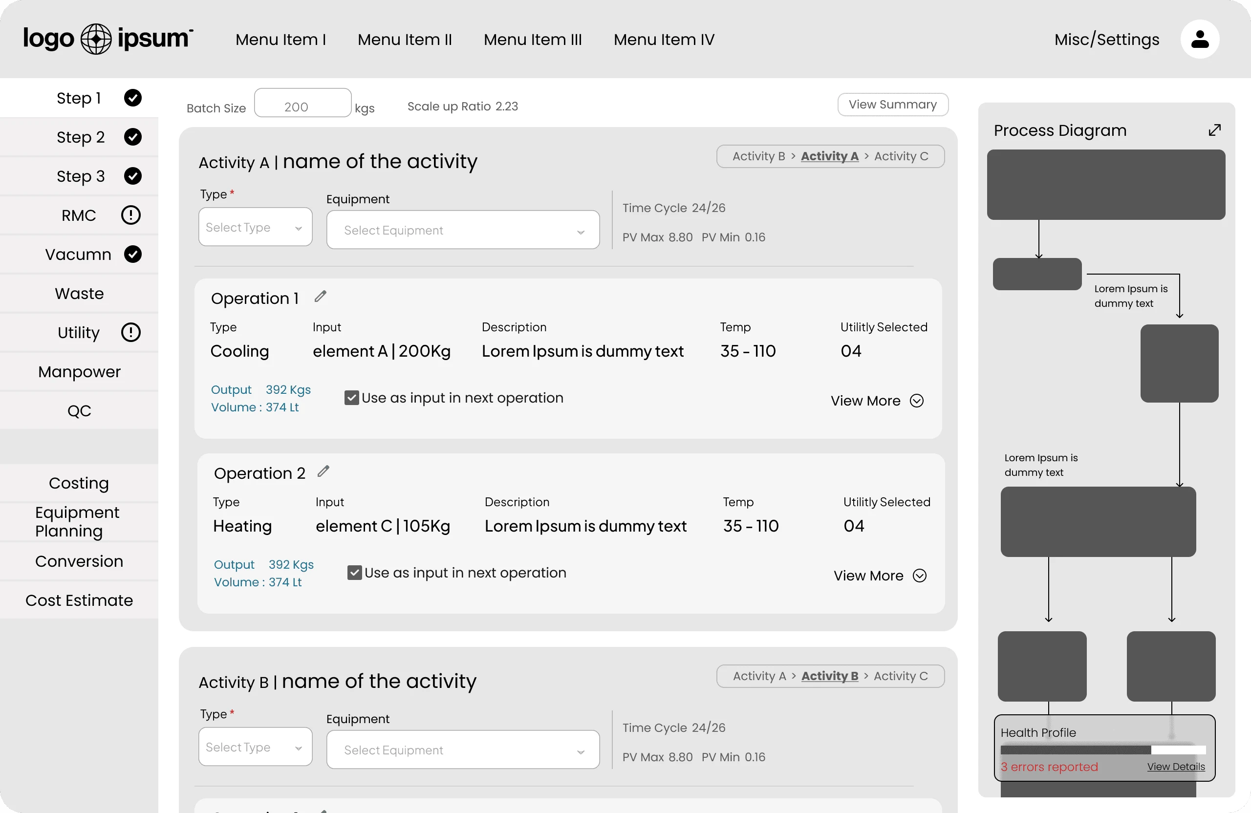Click the Vacumn completed checkmark icon
Viewport: 1251px width, 813px height.
[x=132, y=255]
